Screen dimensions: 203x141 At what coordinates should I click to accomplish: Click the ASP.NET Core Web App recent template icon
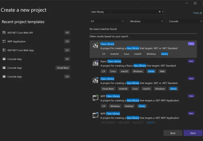tap(4, 50)
